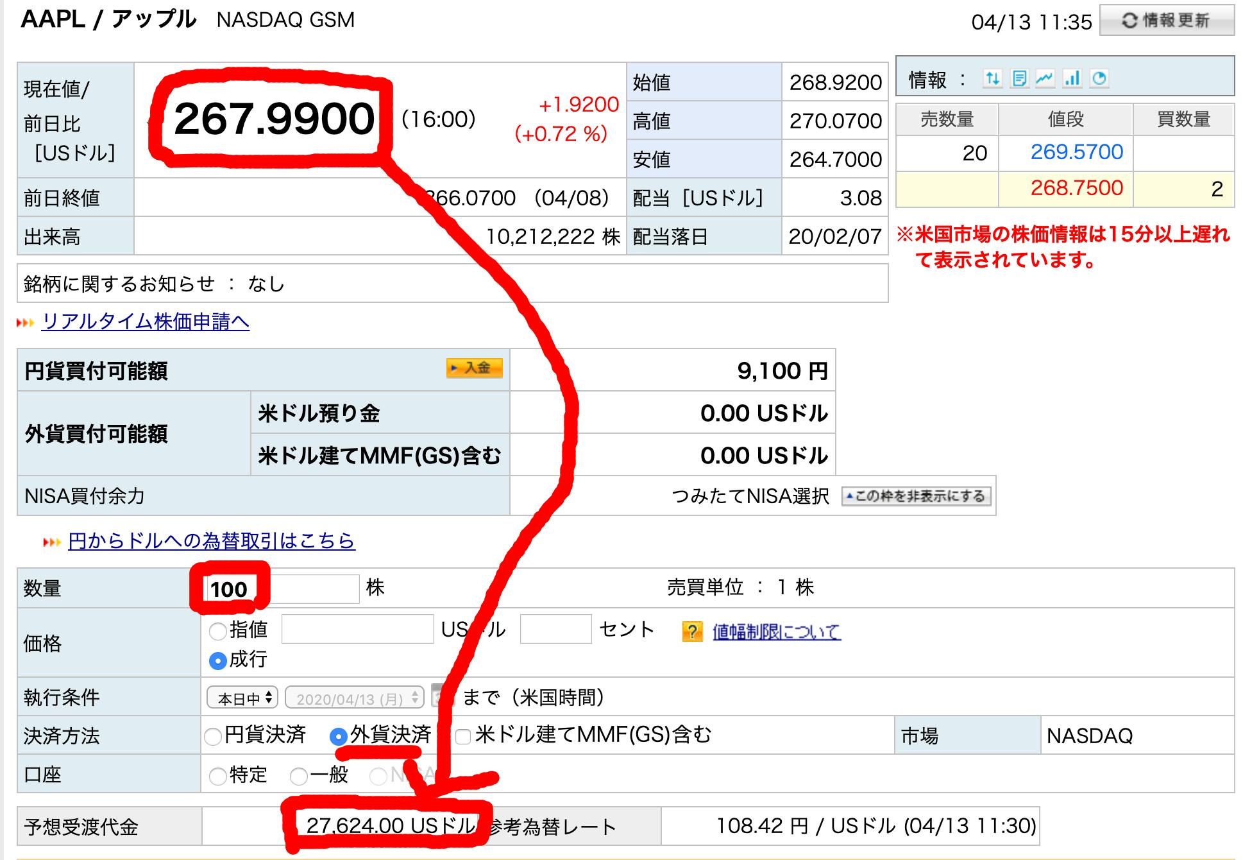Image resolution: width=1243 pixels, height=860 pixels.
Task: Select the 特定 account option
Action: pos(217,775)
